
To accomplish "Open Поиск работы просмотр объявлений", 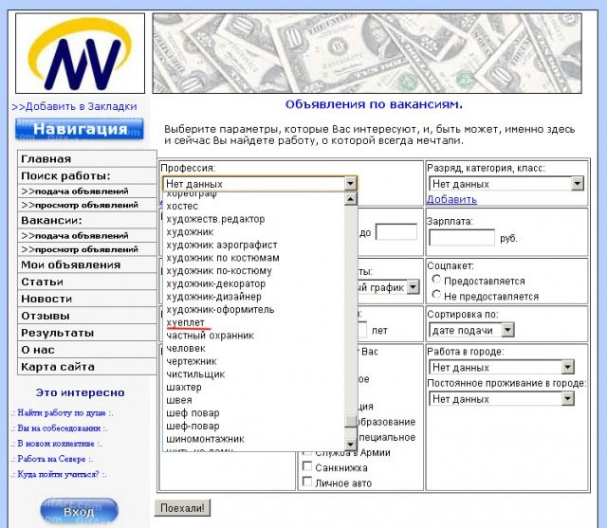I will point(87,205).
